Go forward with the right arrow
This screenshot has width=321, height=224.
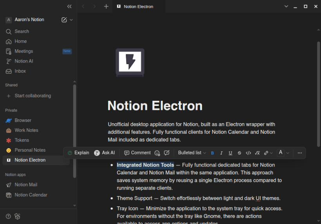[94, 7]
